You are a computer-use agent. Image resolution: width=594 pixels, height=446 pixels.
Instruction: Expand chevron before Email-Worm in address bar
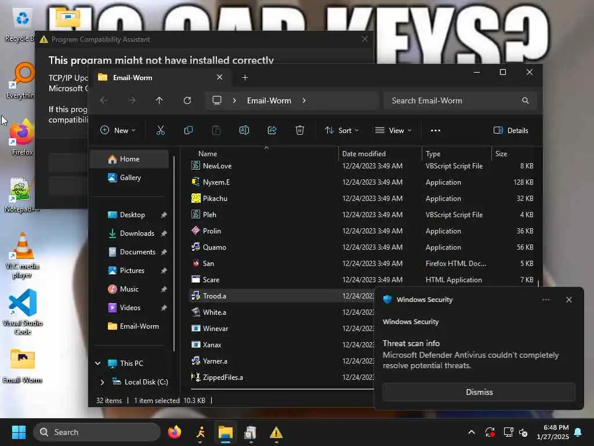click(234, 100)
